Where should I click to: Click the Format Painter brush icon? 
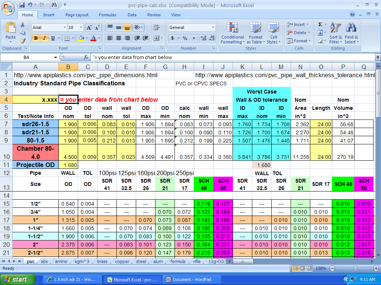(x=23, y=41)
